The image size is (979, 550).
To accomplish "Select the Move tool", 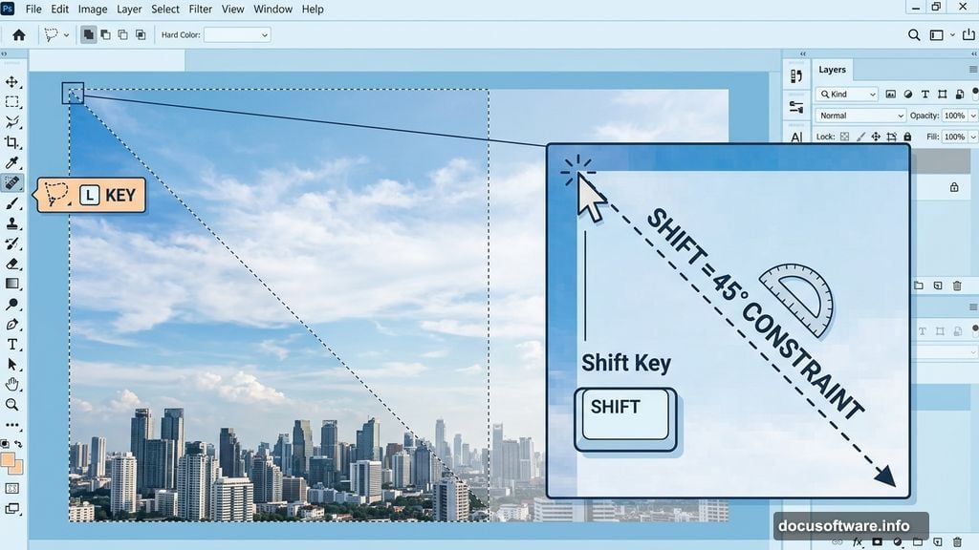I will click(12, 83).
